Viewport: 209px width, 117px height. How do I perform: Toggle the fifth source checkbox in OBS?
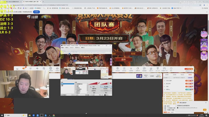click(76, 89)
